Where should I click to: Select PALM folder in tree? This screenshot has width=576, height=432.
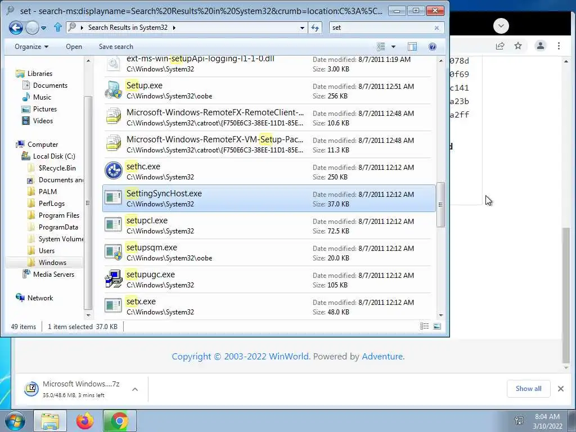pyautogui.click(x=47, y=191)
